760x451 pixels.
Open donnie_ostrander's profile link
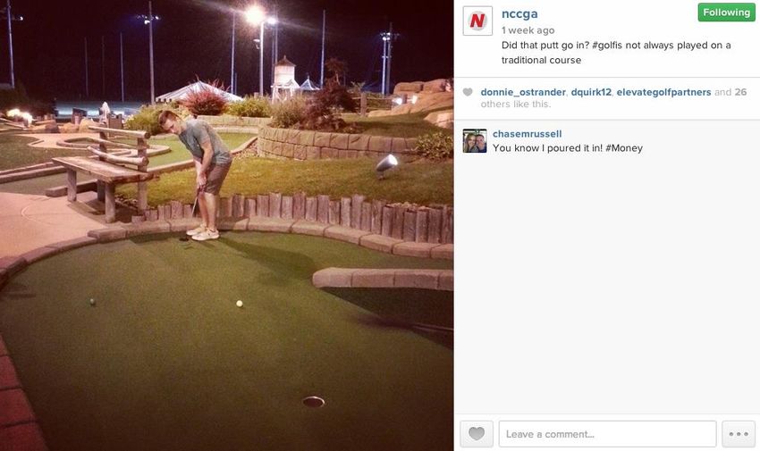click(523, 92)
